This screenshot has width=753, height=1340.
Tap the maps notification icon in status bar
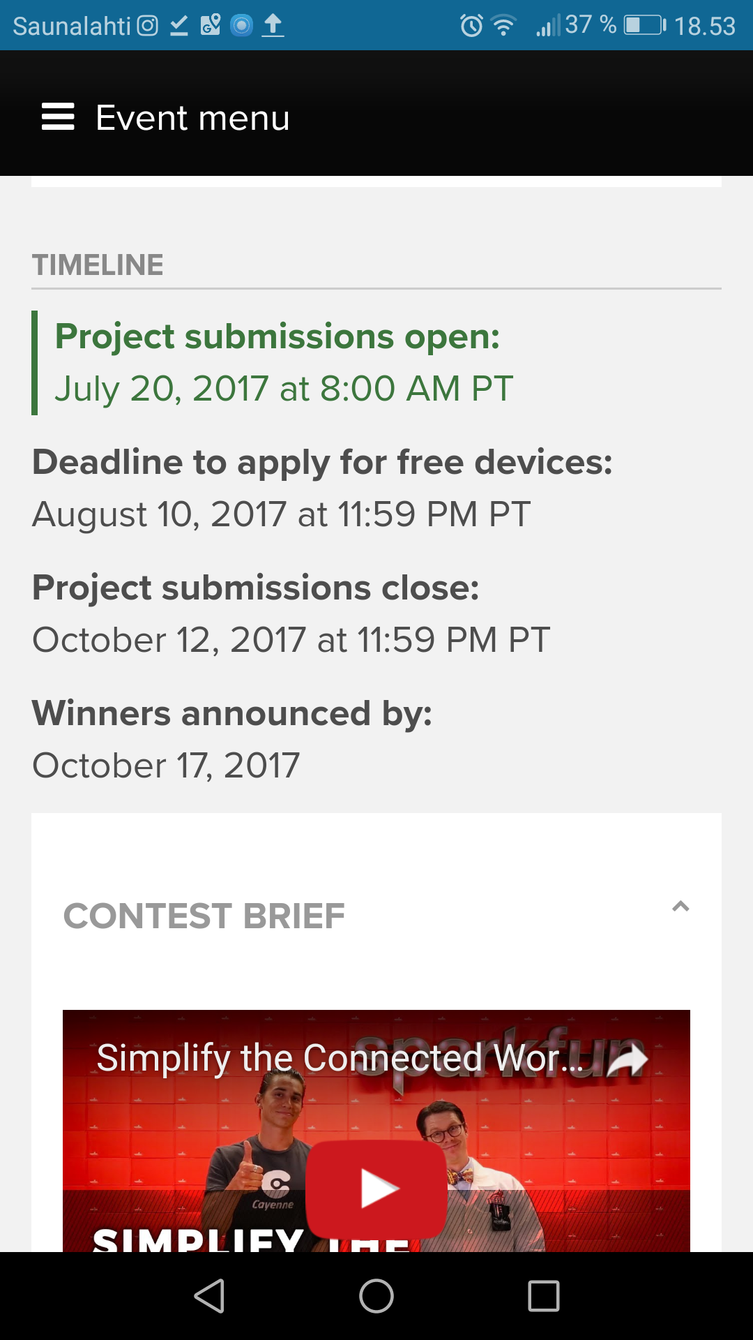point(210,26)
